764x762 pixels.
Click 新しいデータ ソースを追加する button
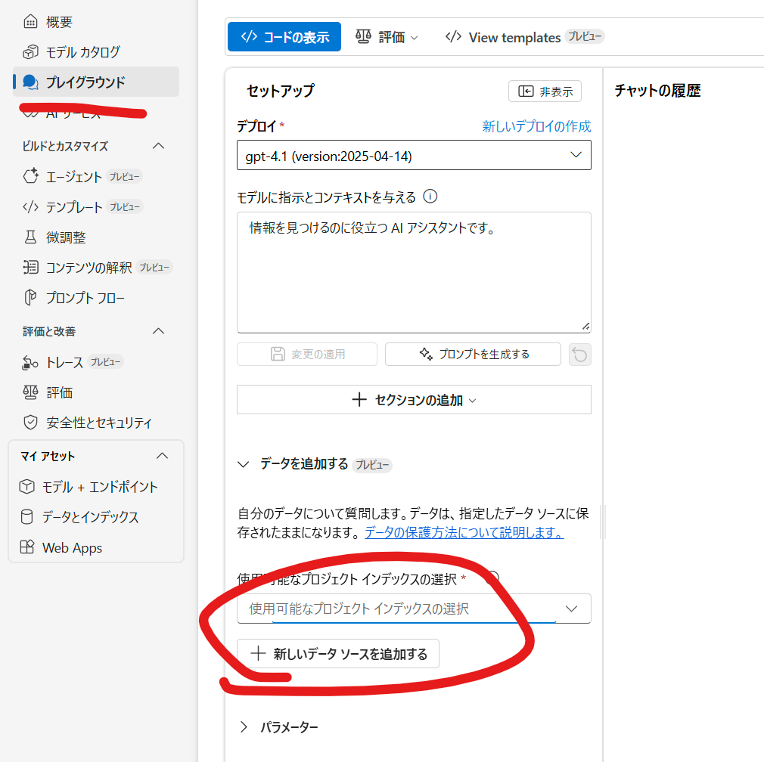[x=337, y=653]
